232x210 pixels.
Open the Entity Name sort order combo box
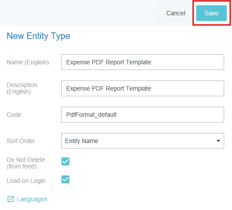[x=142, y=141]
